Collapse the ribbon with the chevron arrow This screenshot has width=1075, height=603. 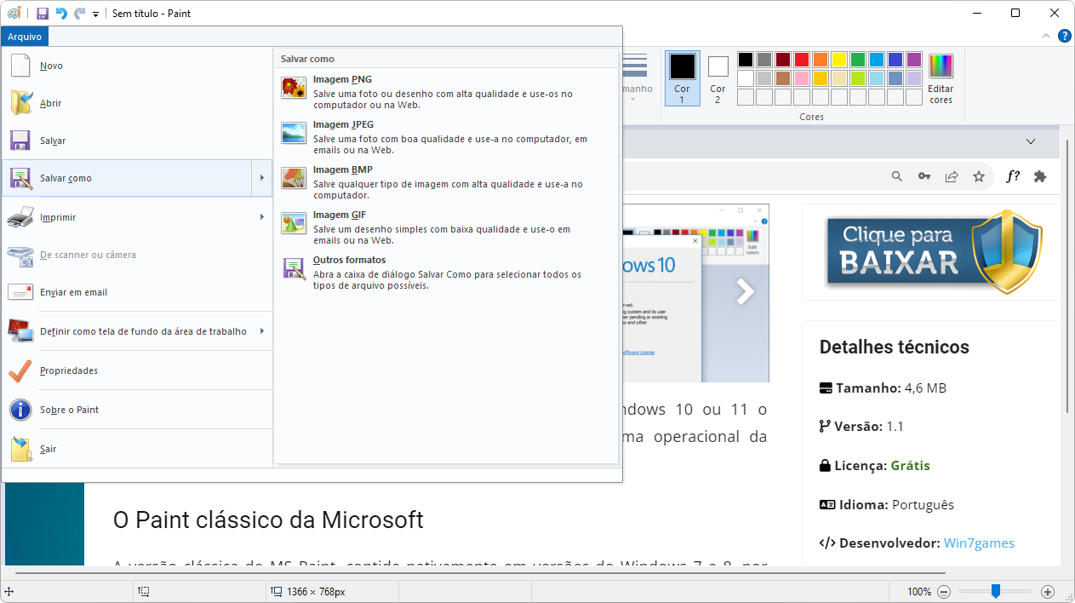pos(1047,37)
